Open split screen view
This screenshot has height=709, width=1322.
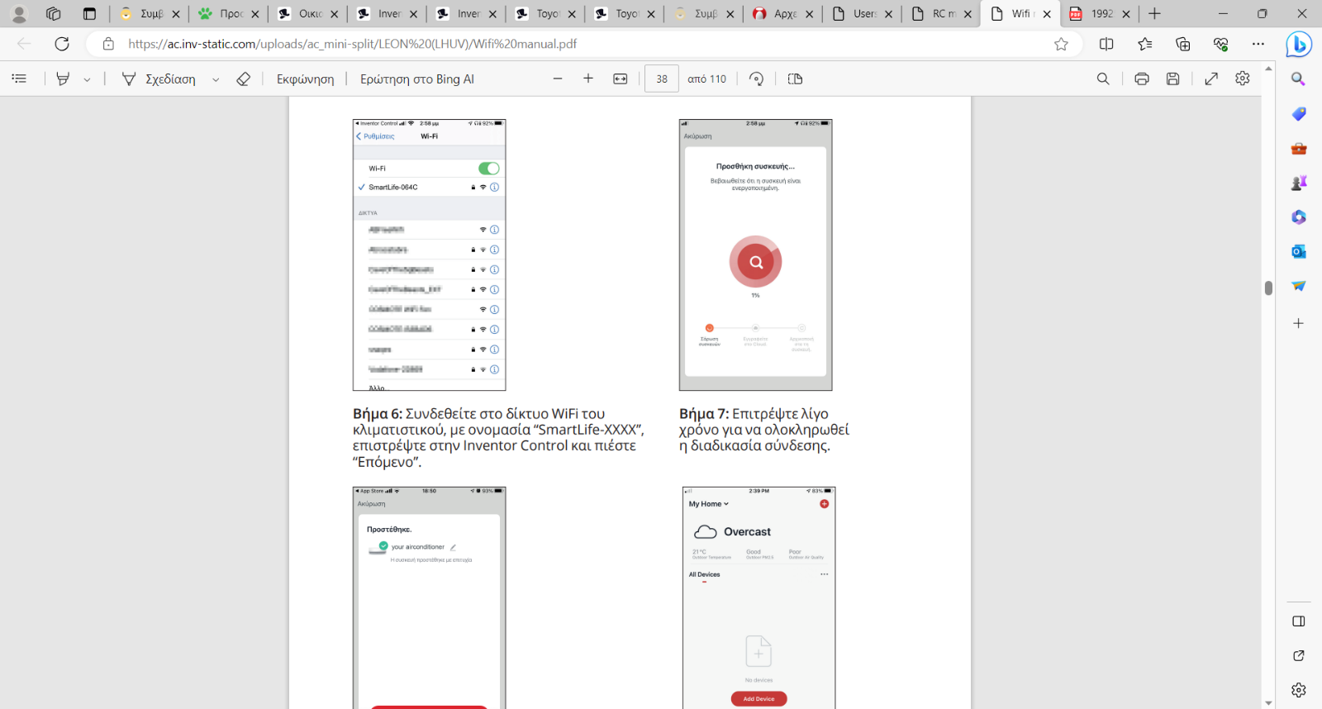tap(1106, 44)
